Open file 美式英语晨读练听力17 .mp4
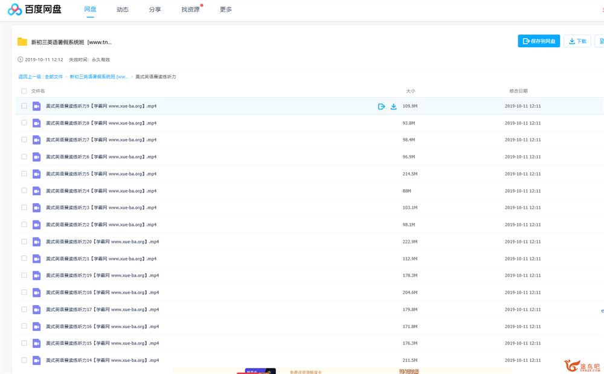Screen dimensions: 604x374 pyautogui.click(x=103, y=309)
